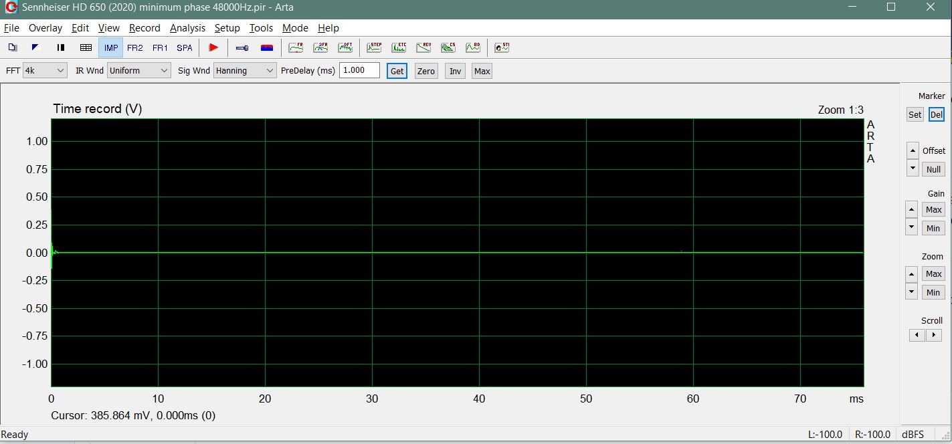
Task: Click the L:-100.0 level indicator
Action: click(x=825, y=435)
